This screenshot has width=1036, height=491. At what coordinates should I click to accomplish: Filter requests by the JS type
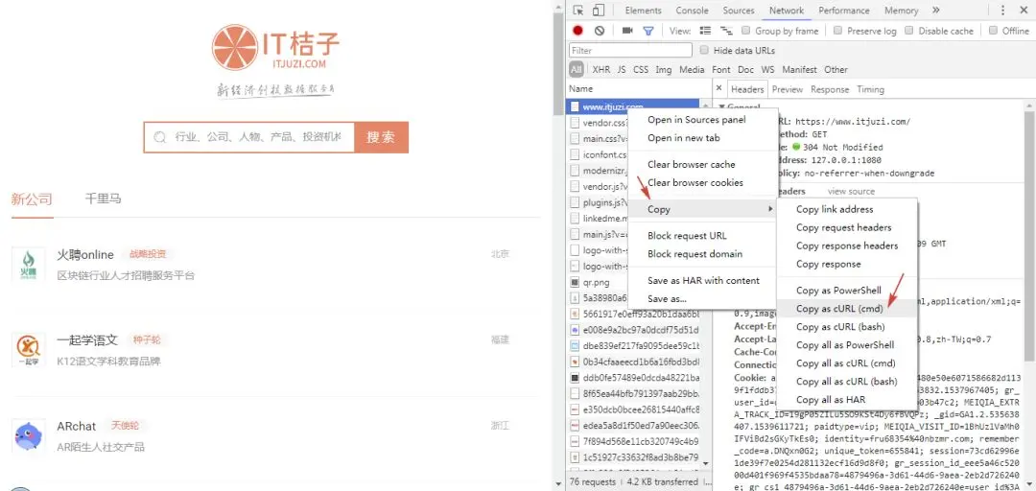(622, 69)
